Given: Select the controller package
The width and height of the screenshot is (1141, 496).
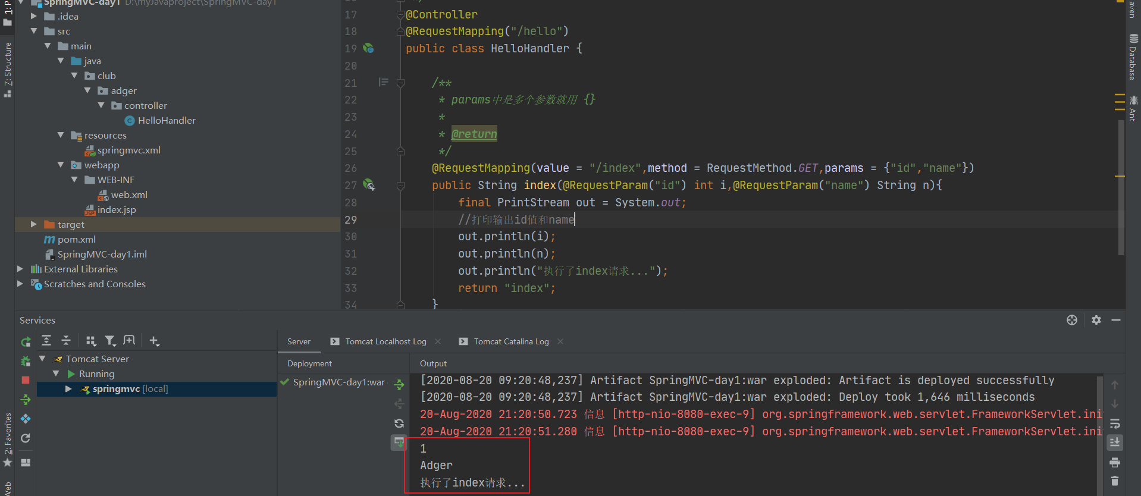Looking at the screenshot, I should coord(139,106).
